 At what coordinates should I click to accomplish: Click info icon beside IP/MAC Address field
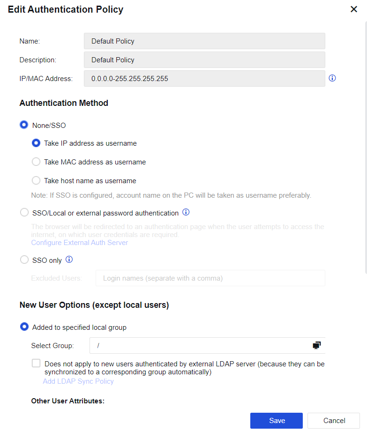tap(332, 78)
